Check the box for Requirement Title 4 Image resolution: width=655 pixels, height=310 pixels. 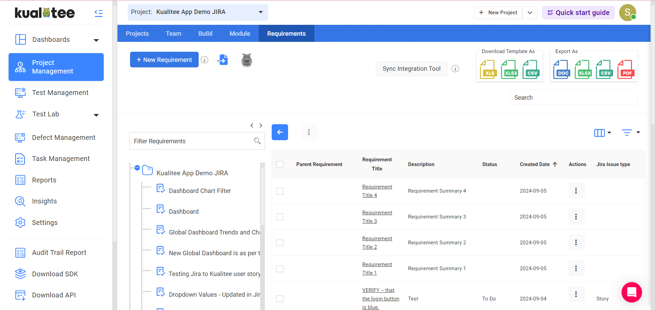pyautogui.click(x=280, y=191)
